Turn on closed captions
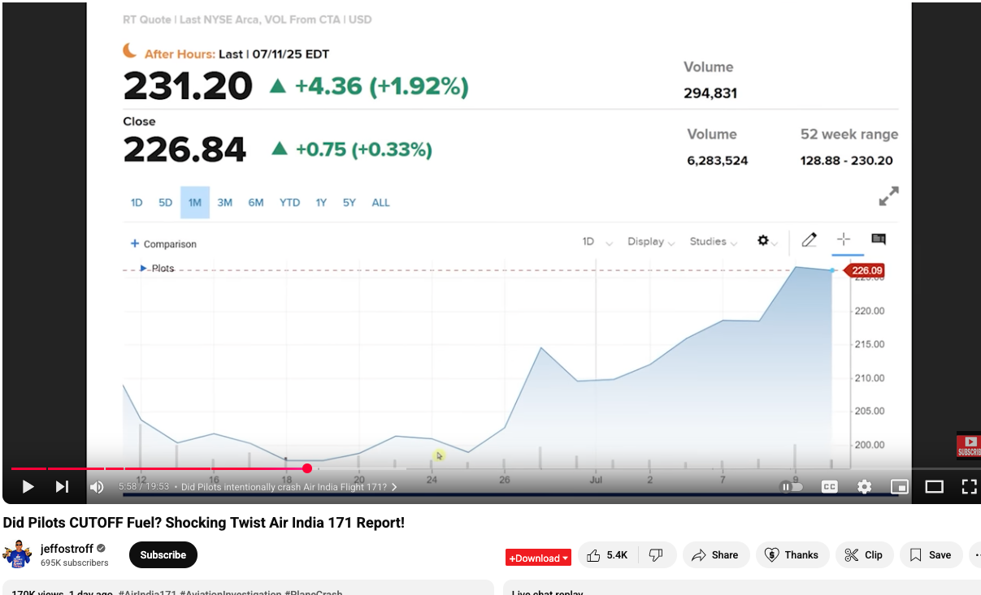Image resolution: width=981 pixels, height=595 pixels. 829,487
